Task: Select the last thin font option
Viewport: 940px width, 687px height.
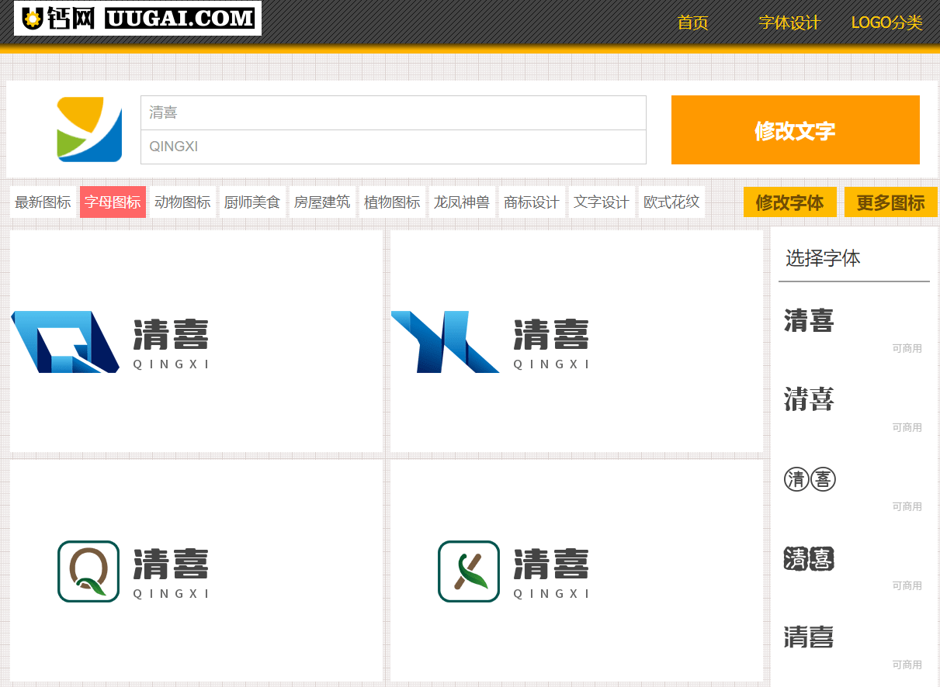Action: 809,637
